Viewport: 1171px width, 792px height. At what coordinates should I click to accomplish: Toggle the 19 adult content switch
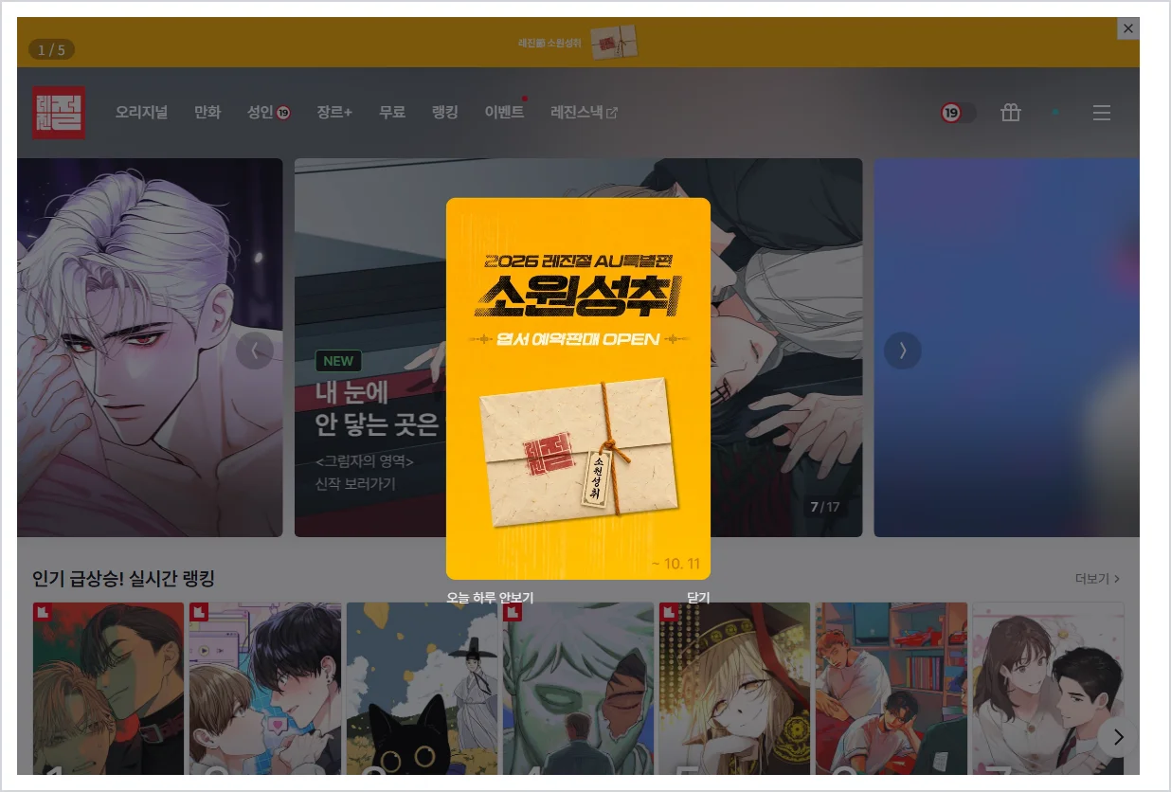(x=958, y=113)
